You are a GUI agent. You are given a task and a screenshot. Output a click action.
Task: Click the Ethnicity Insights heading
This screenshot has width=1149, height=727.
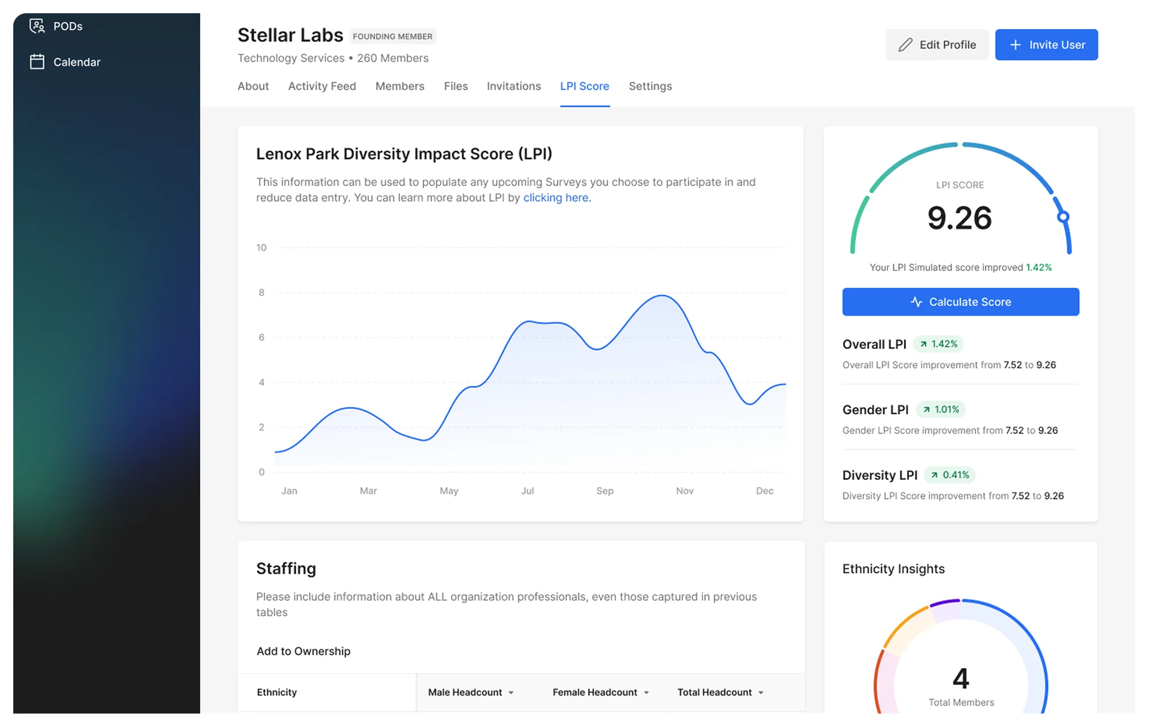point(893,569)
